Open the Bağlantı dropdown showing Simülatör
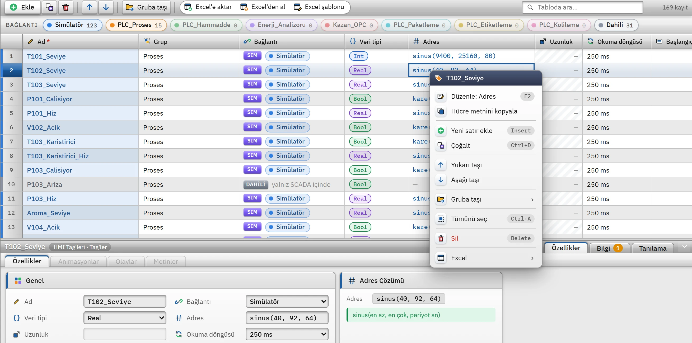The height and width of the screenshot is (343, 692). click(x=287, y=302)
